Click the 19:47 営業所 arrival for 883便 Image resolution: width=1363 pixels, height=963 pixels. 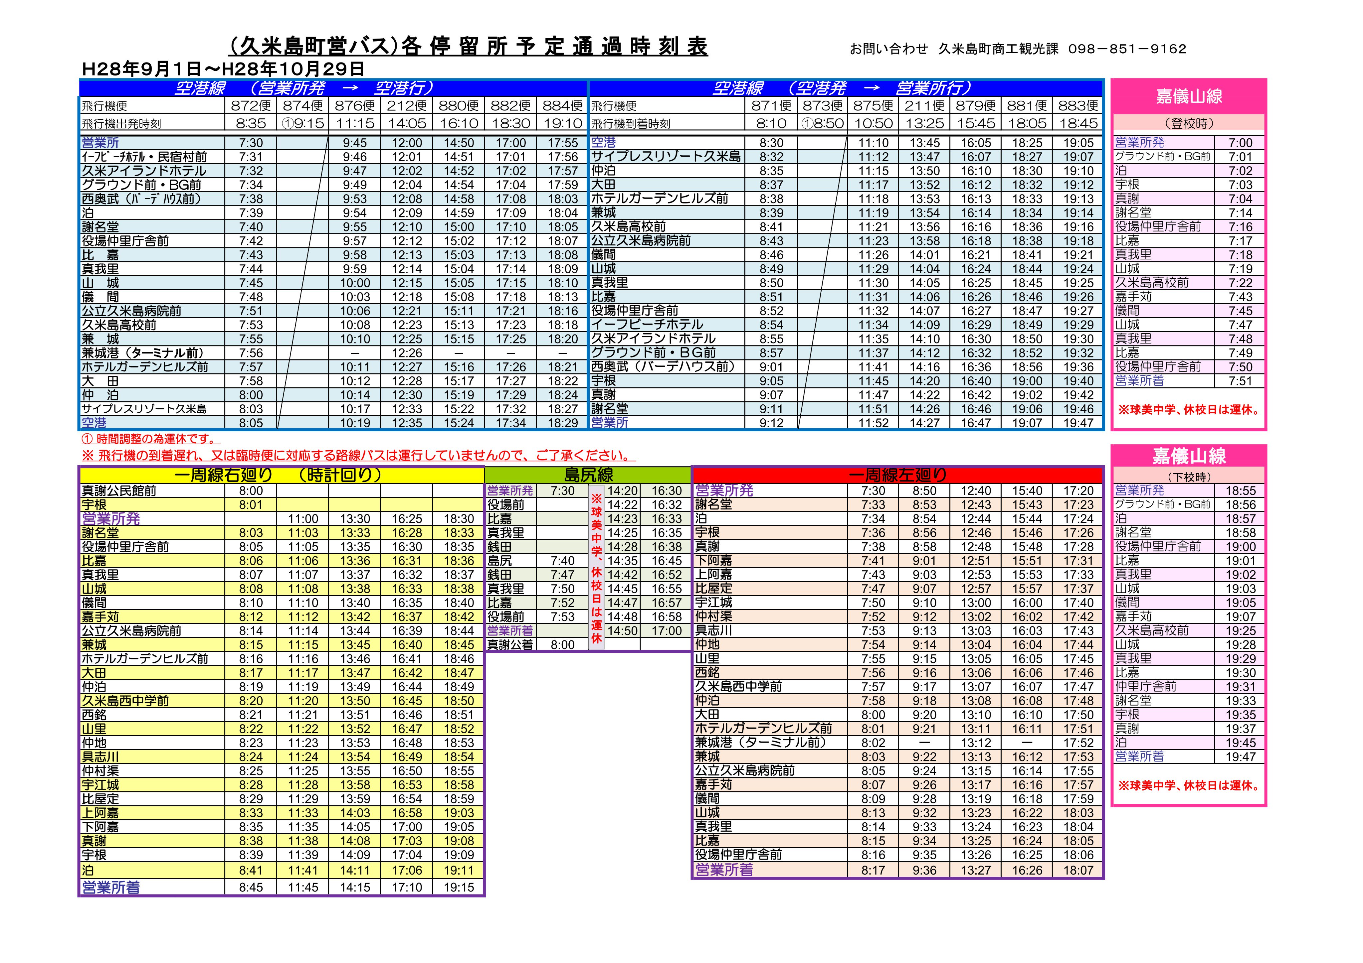tap(1078, 423)
